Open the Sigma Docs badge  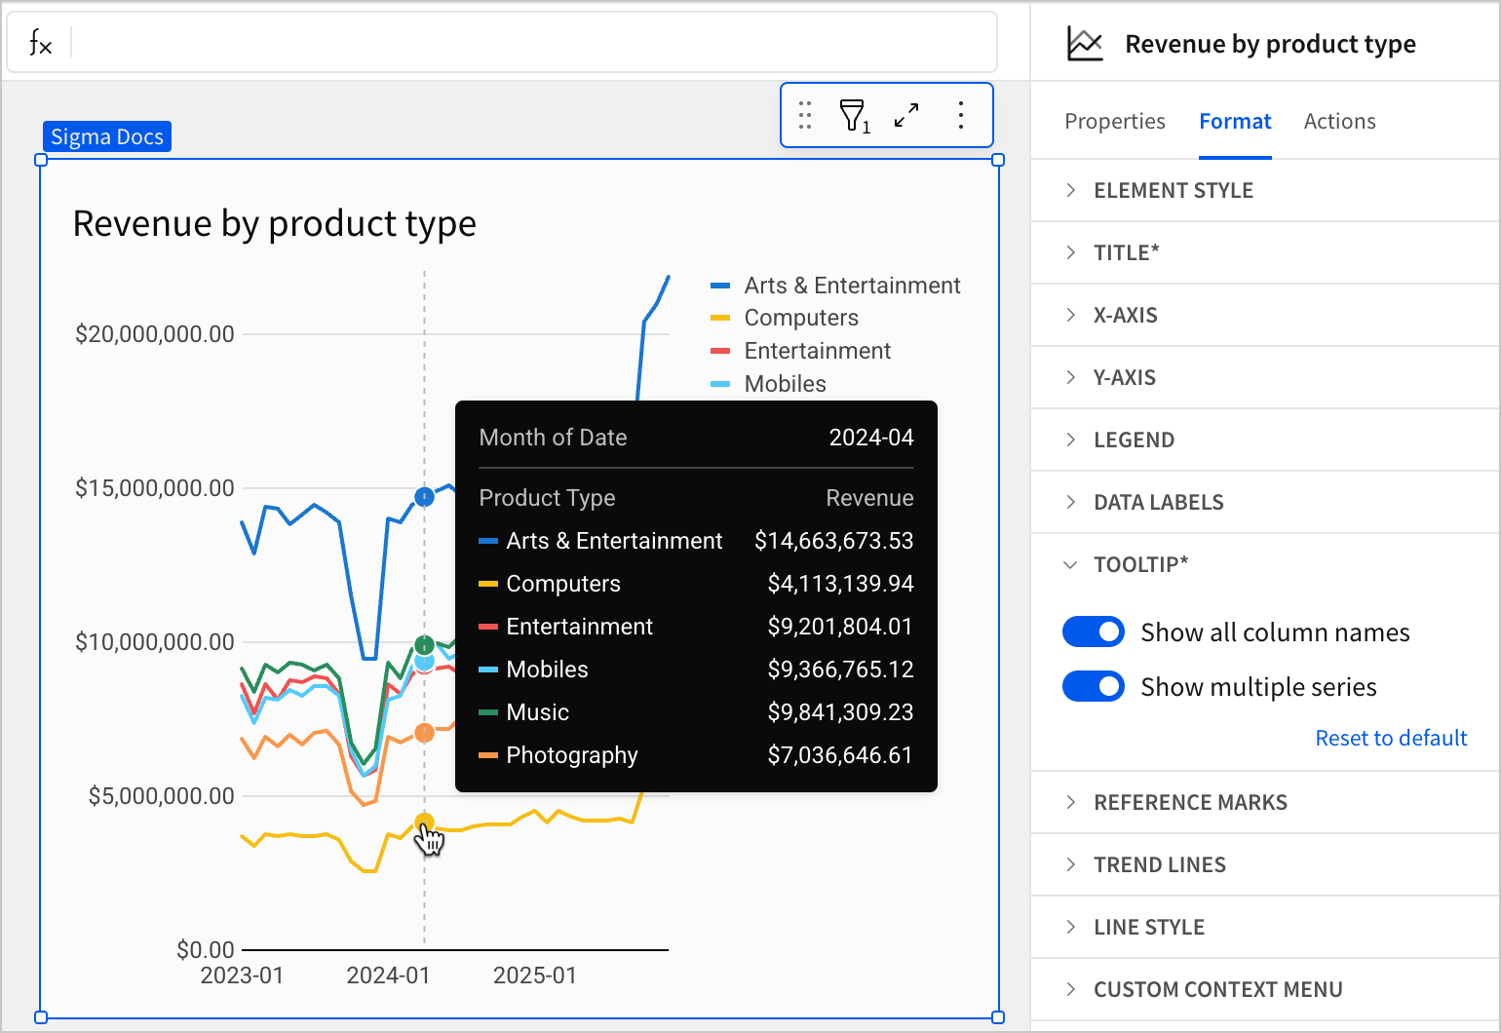[x=107, y=136]
